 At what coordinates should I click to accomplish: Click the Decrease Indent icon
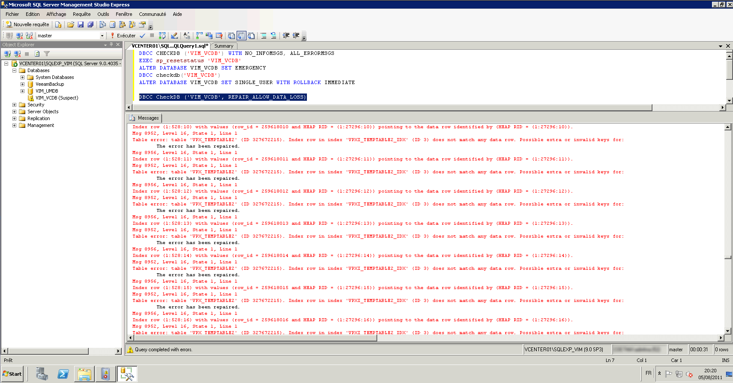pos(286,36)
